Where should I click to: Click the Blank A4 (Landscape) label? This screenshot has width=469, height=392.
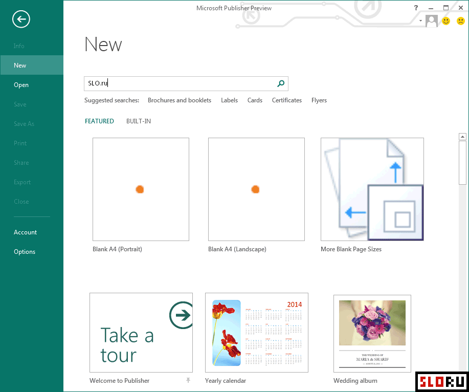click(x=237, y=249)
